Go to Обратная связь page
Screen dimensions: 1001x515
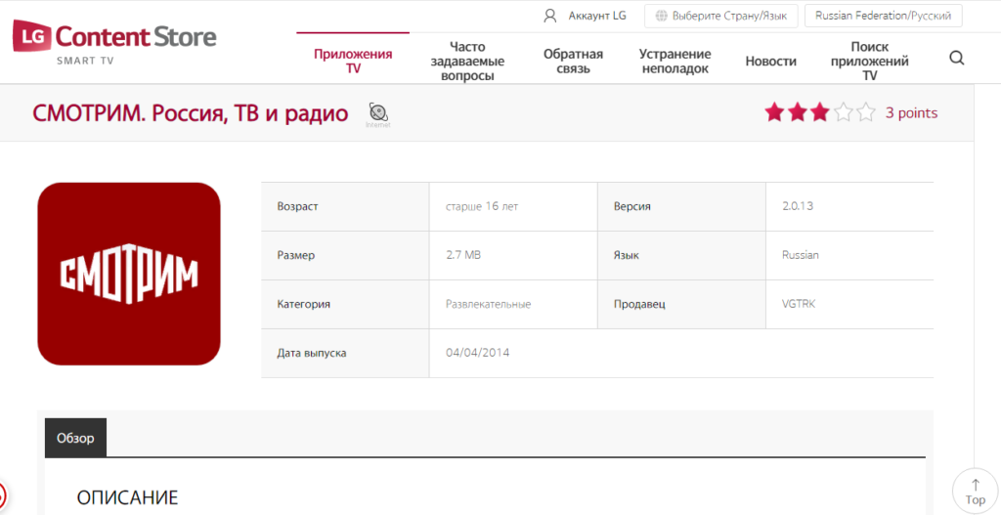pyautogui.click(x=573, y=61)
